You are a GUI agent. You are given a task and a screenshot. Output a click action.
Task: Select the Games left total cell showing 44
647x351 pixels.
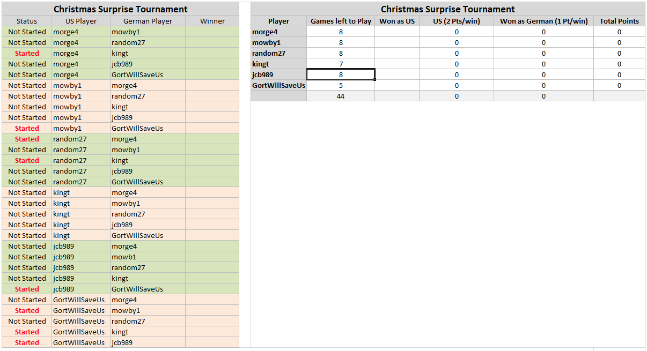point(341,96)
